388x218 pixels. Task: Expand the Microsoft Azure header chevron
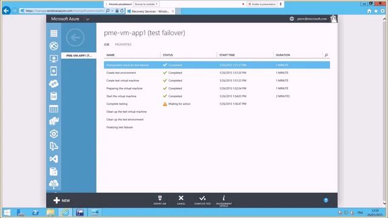coord(87,19)
